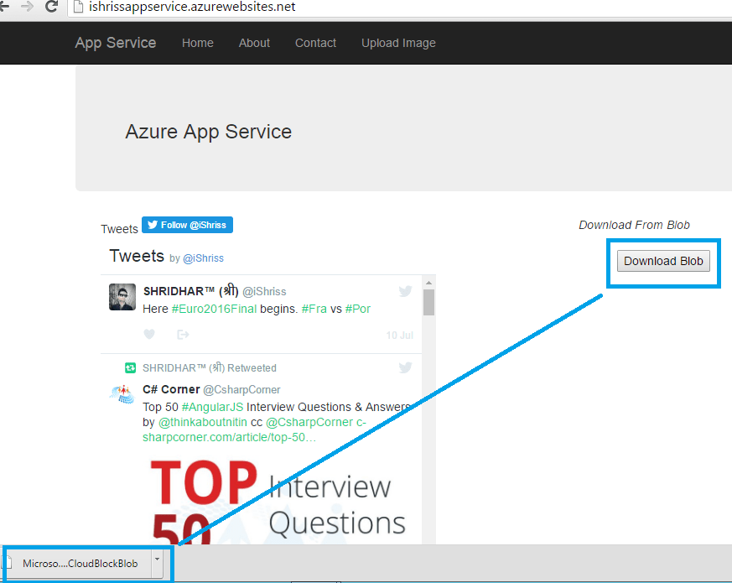Click the Twitter bird icon on Shridhar's tweet

point(405,291)
